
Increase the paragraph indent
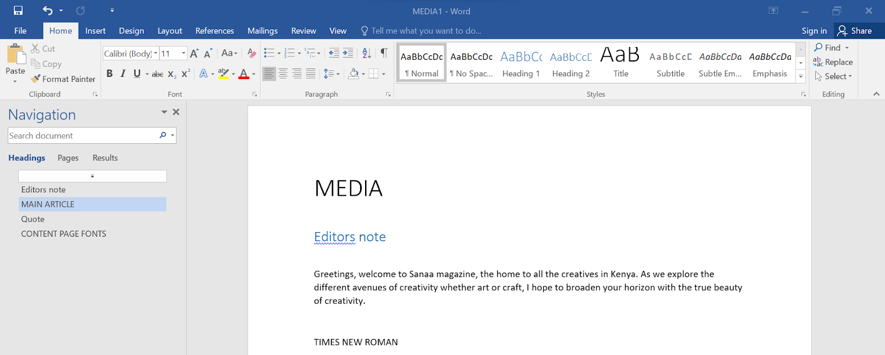point(348,53)
